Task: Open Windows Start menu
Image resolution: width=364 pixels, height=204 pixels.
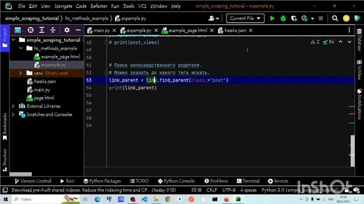Action: (x=5, y=199)
